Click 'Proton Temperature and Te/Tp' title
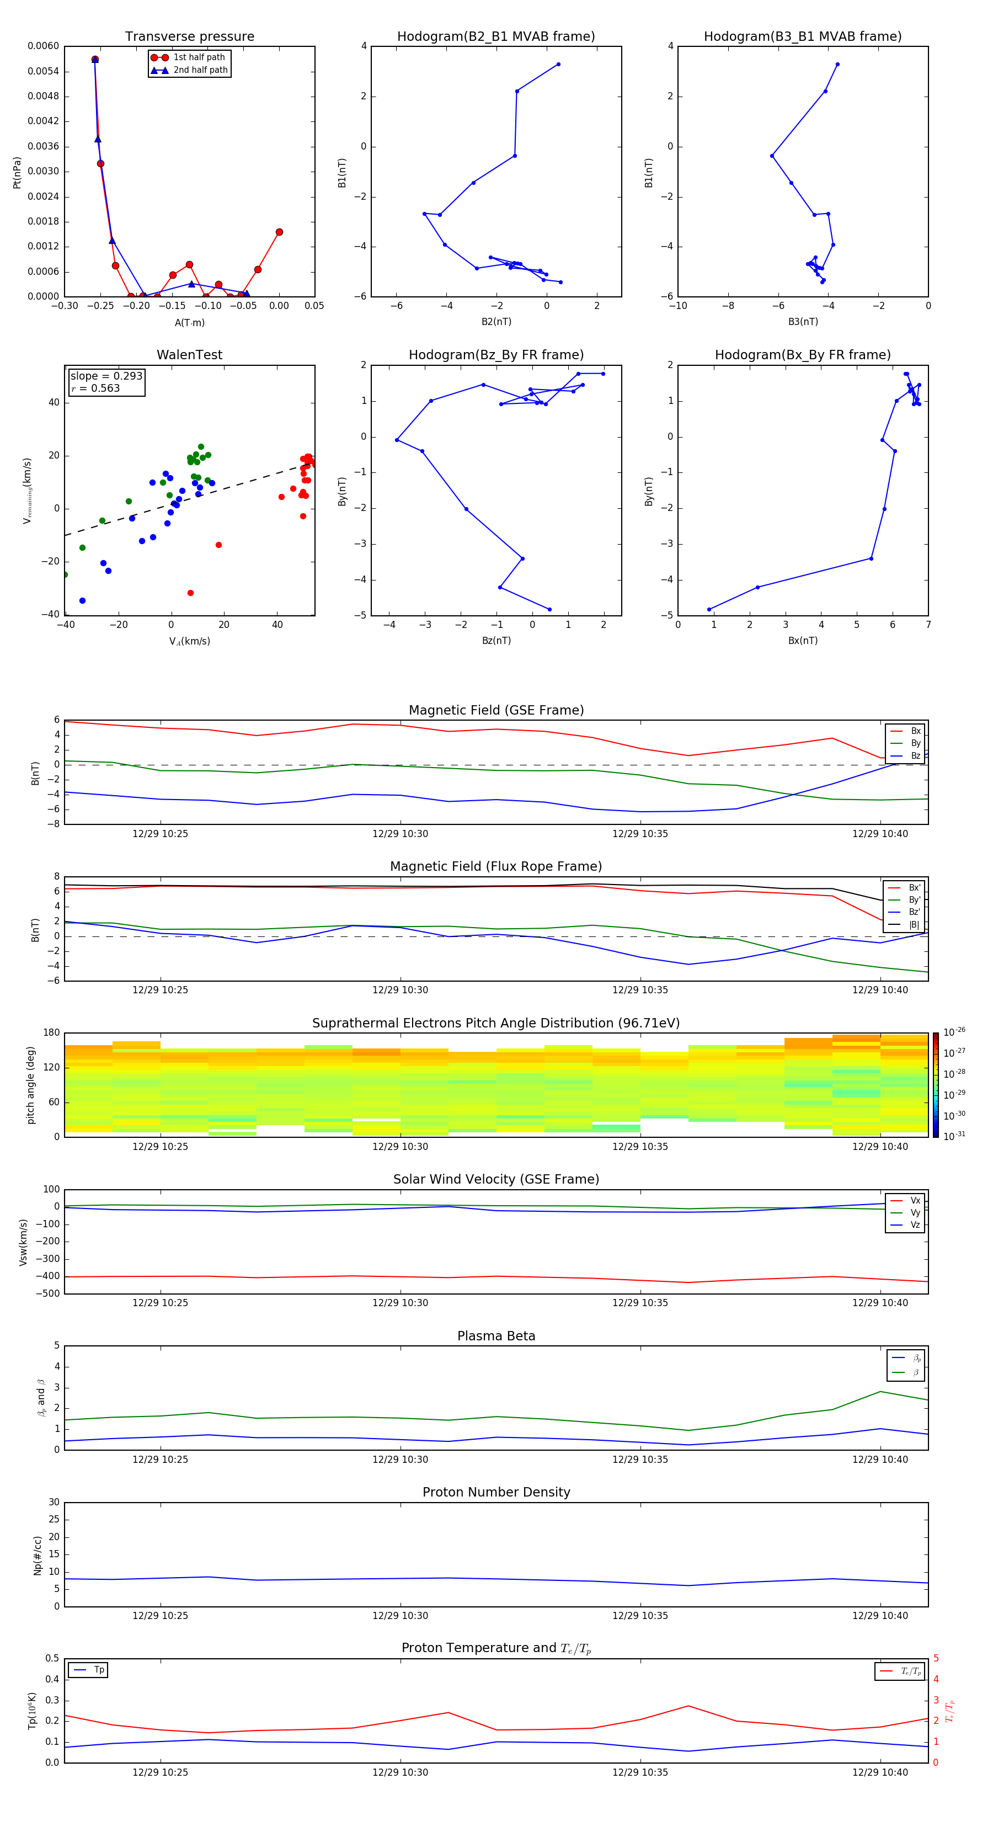The height and width of the screenshot is (1821, 993). pyautogui.click(x=496, y=1648)
